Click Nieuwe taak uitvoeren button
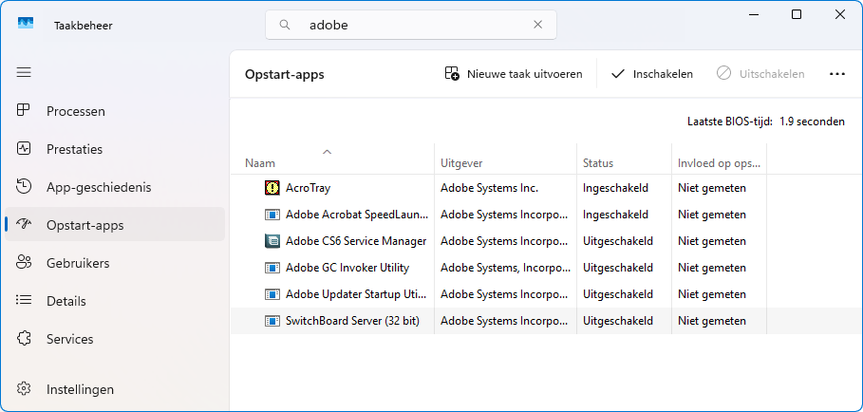The width and height of the screenshot is (863, 412). click(x=514, y=74)
